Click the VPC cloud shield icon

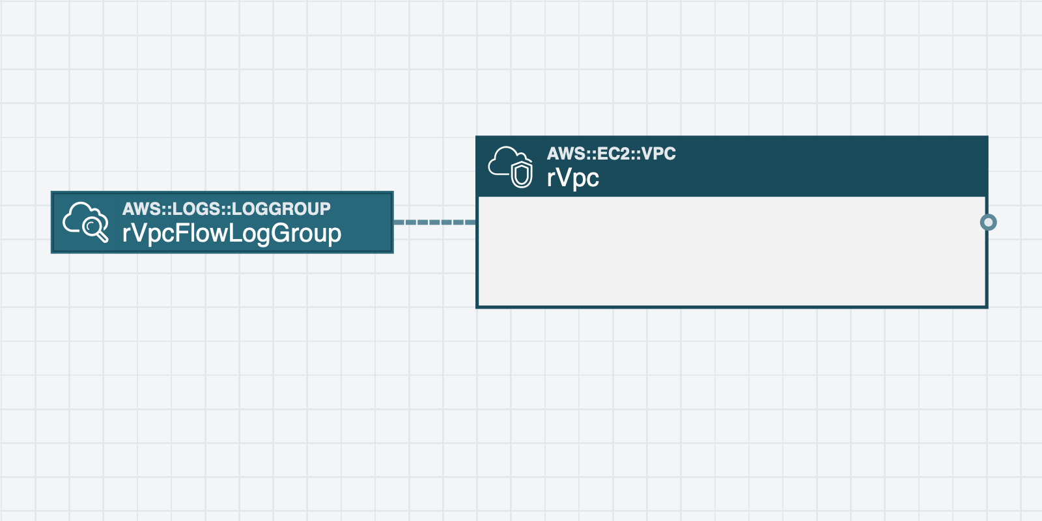511,167
